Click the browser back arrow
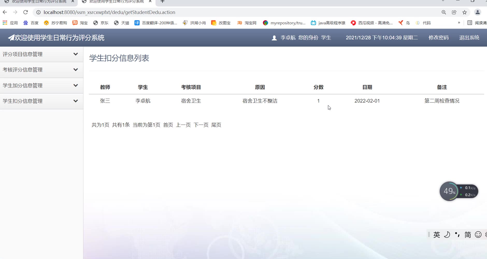487x259 pixels. click(x=5, y=12)
